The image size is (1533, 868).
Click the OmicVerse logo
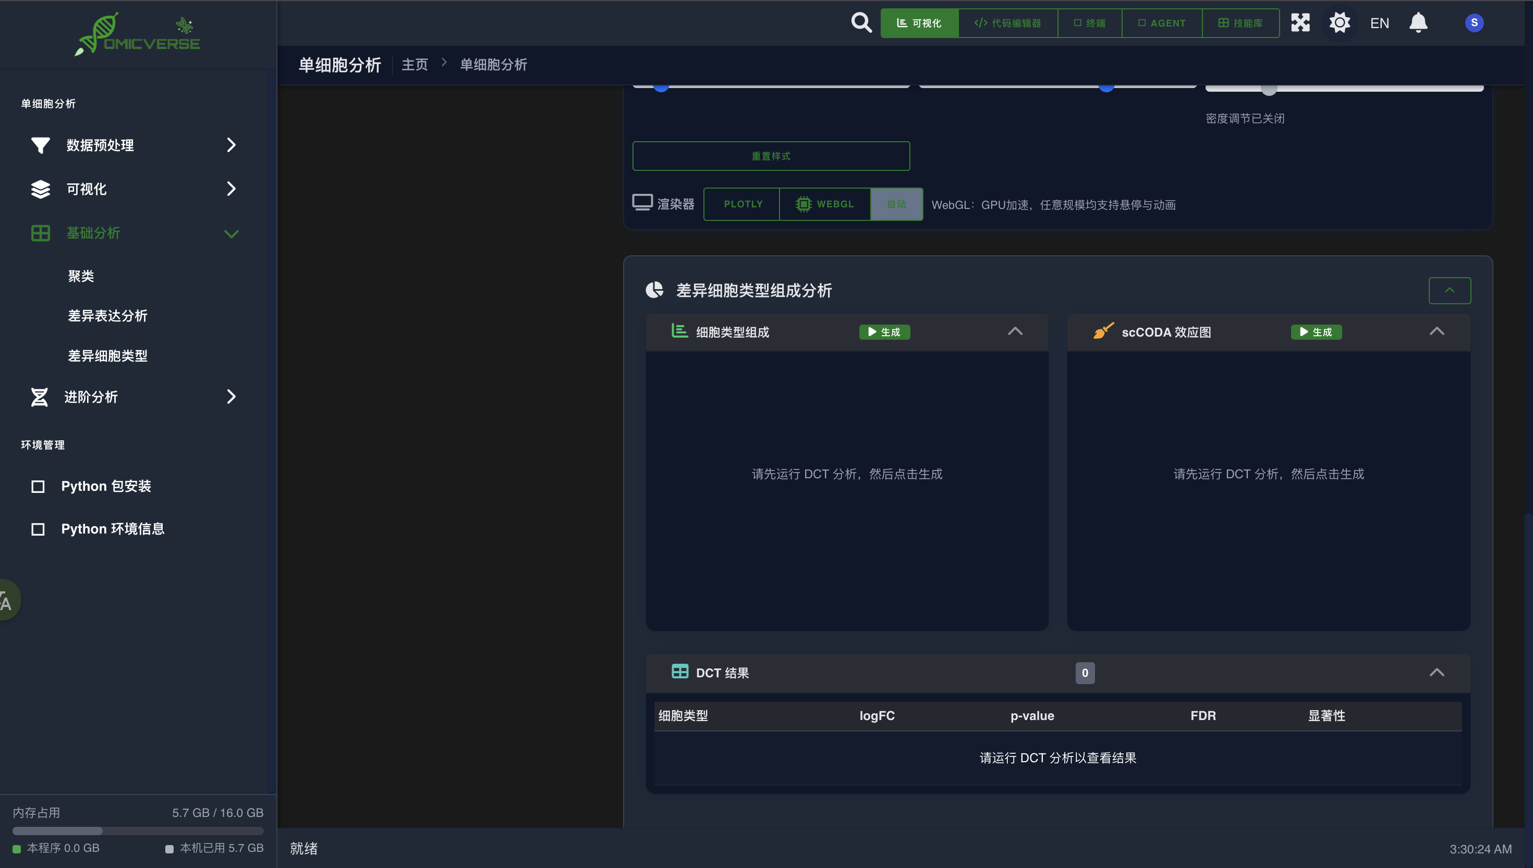tap(138, 34)
